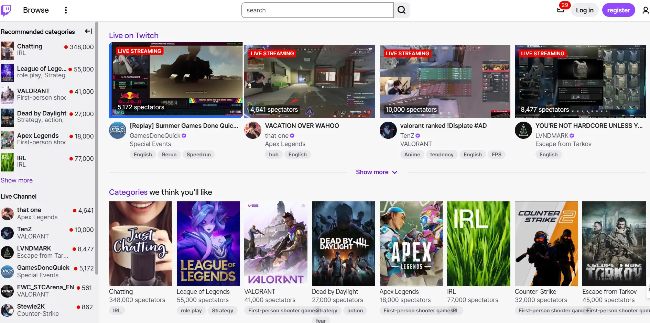Open the user profile icon

[x=646, y=10]
